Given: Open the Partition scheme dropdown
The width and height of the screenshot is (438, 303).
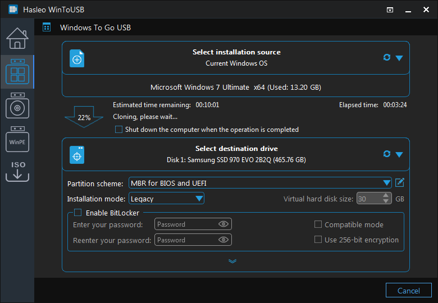Looking at the screenshot, I should (x=260, y=183).
